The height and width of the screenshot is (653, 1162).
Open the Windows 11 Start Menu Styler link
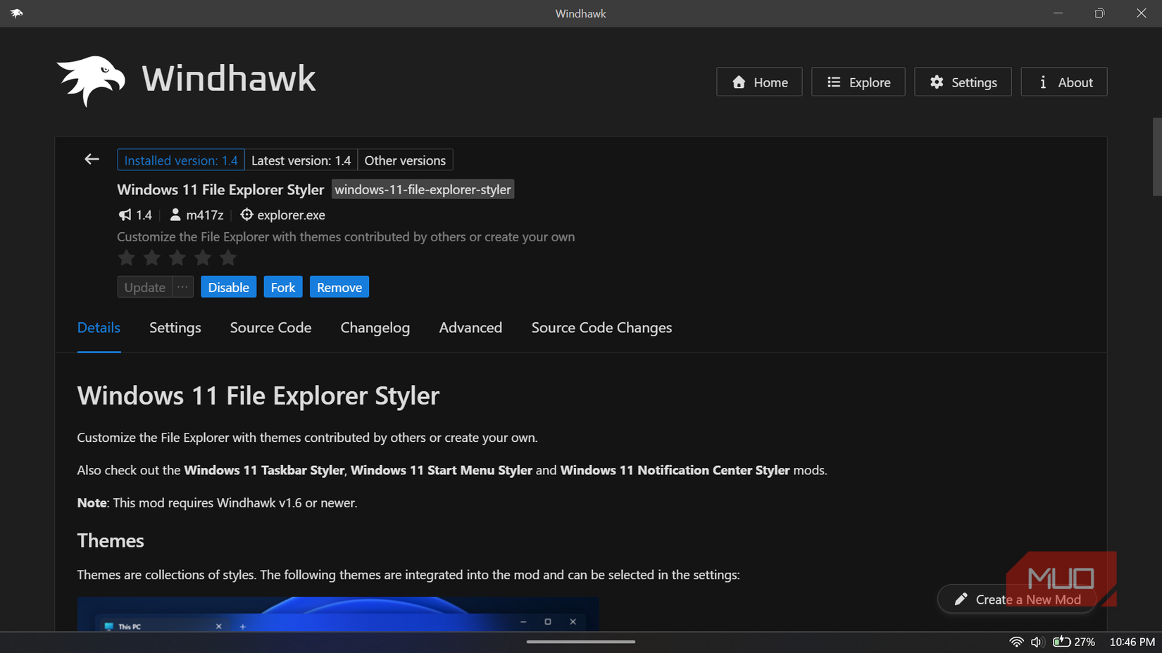(x=442, y=470)
